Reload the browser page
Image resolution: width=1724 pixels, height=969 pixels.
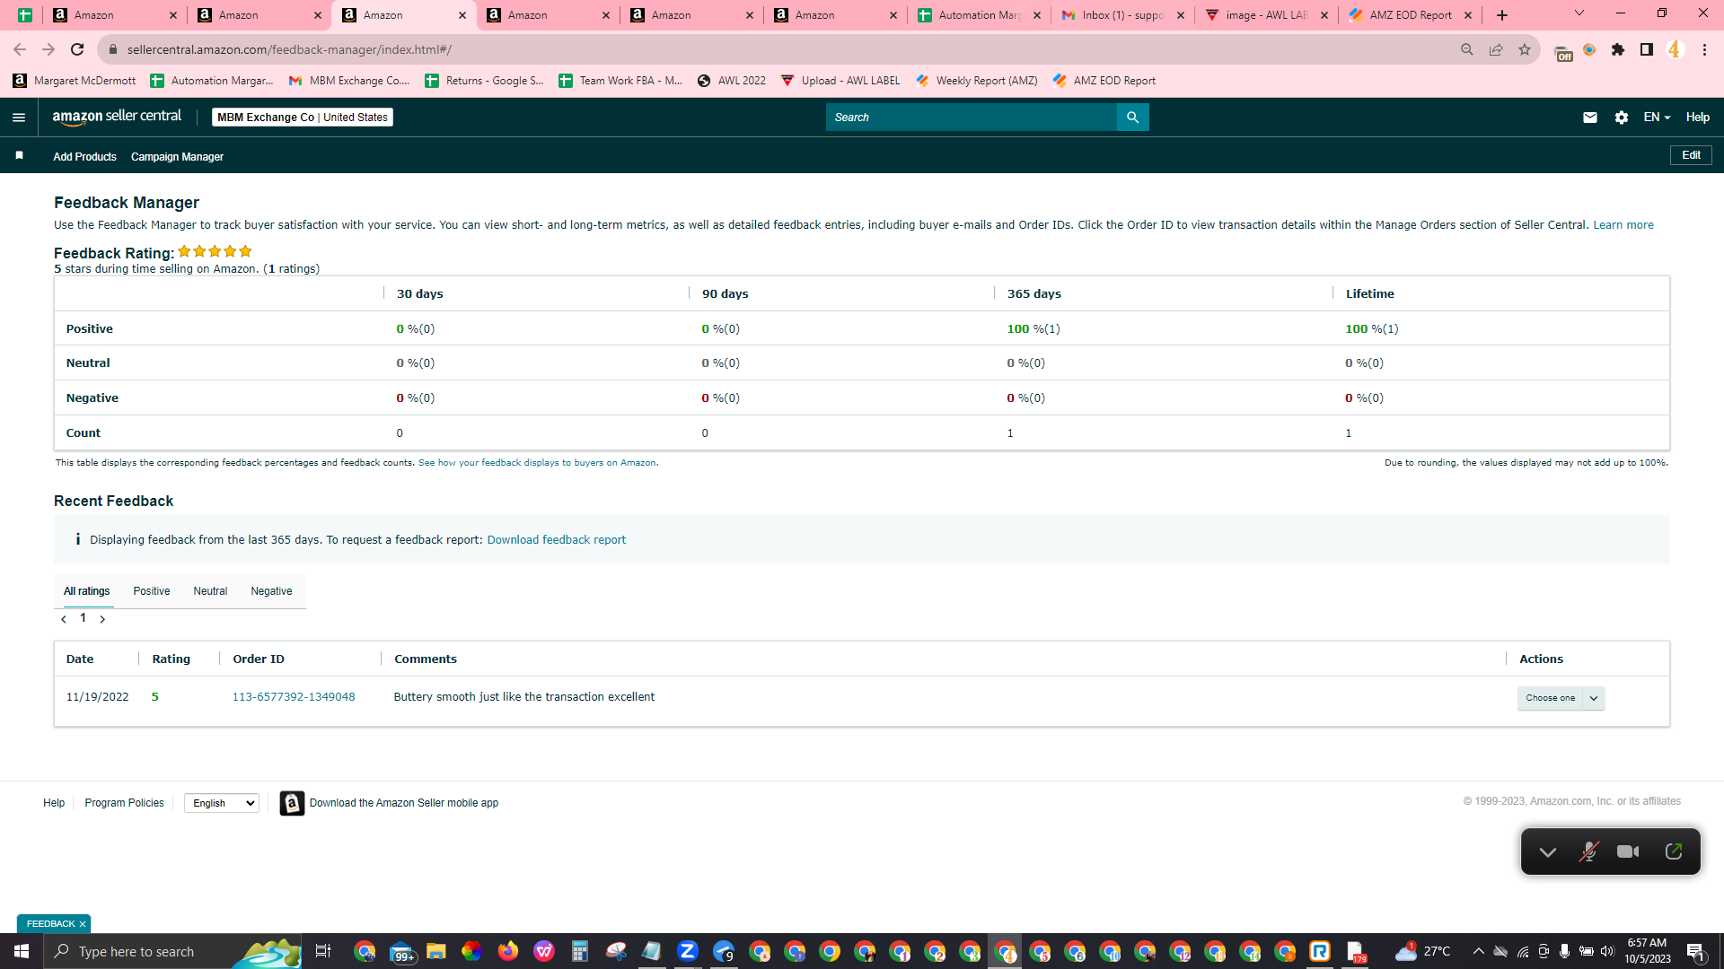click(77, 49)
